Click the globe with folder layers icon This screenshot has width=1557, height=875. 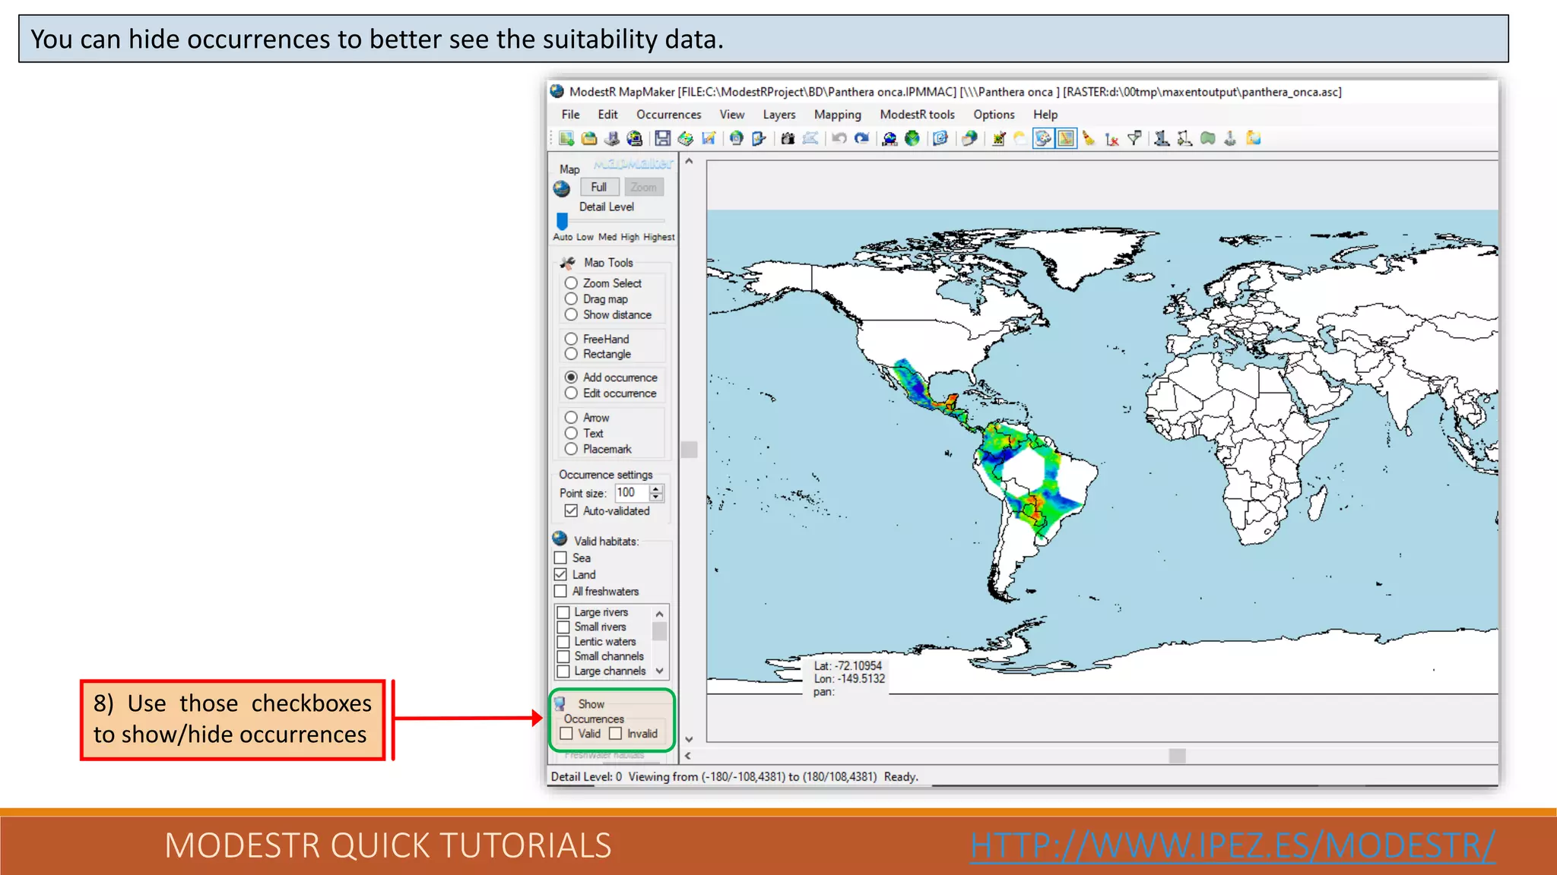pyautogui.click(x=969, y=138)
